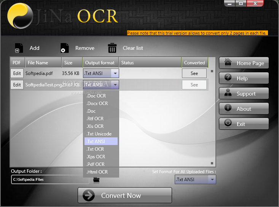
Task: Choose .Doc format option
Action: [x=101, y=111]
